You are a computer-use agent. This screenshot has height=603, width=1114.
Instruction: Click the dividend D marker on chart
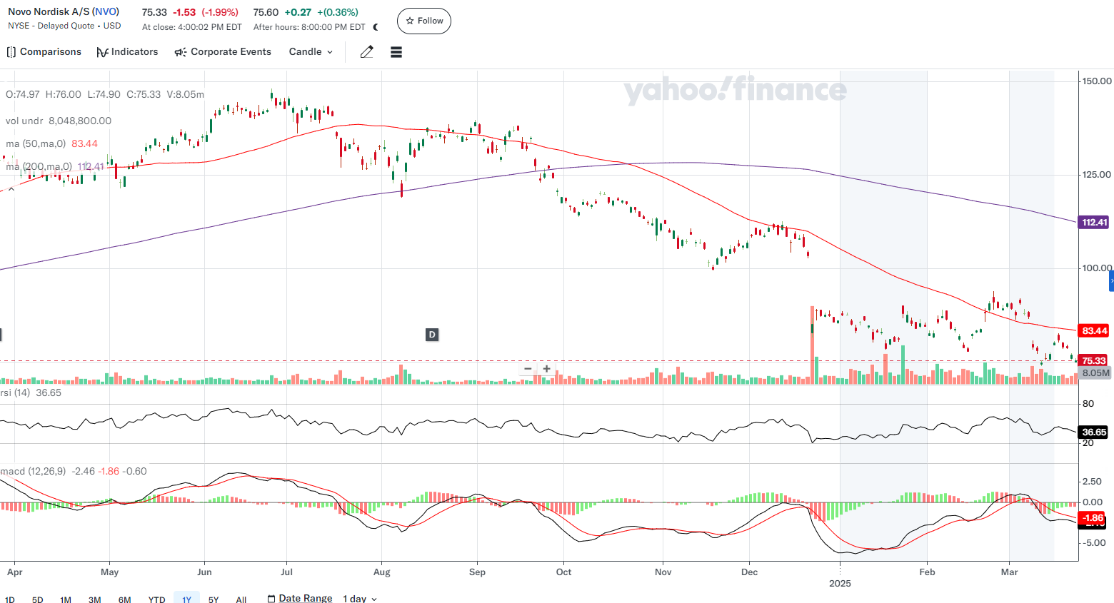(x=431, y=335)
